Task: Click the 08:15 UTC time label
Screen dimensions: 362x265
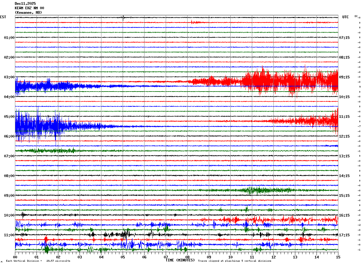Action: (x=344, y=57)
